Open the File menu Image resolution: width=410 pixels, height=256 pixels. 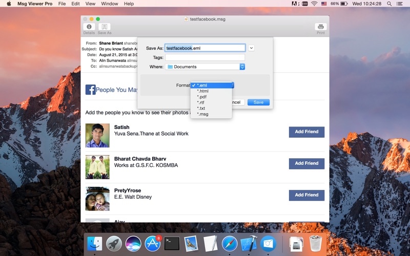(62, 4)
